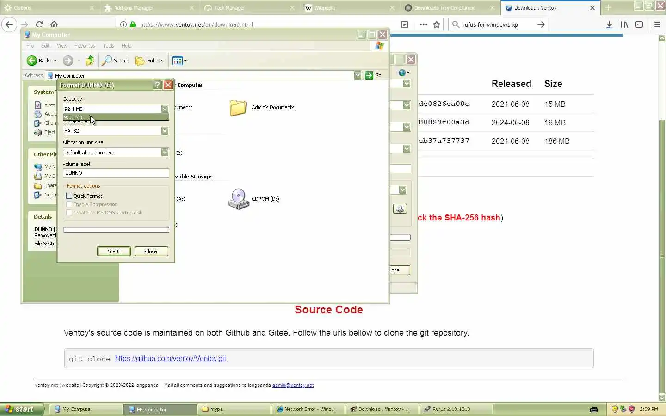The image size is (666, 416).
Task: Open the github.com/ventoy/Ventoy.git link
Action: click(x=170, y=359)
